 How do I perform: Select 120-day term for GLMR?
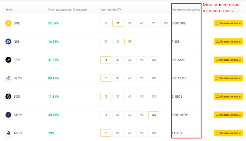coord(154,78)
